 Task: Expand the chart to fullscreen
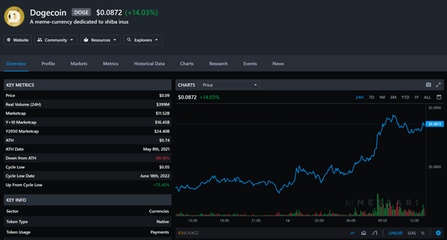pyautogui.click(x=438, y=85)
